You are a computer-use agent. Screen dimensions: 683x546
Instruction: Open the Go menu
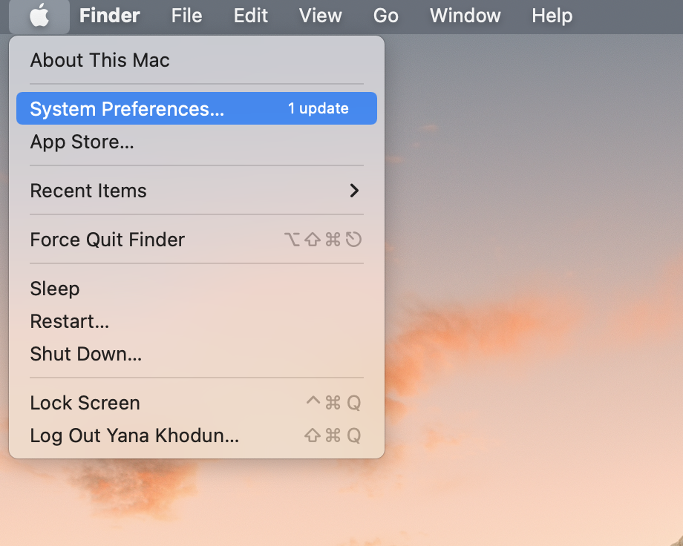click(385, 16)
